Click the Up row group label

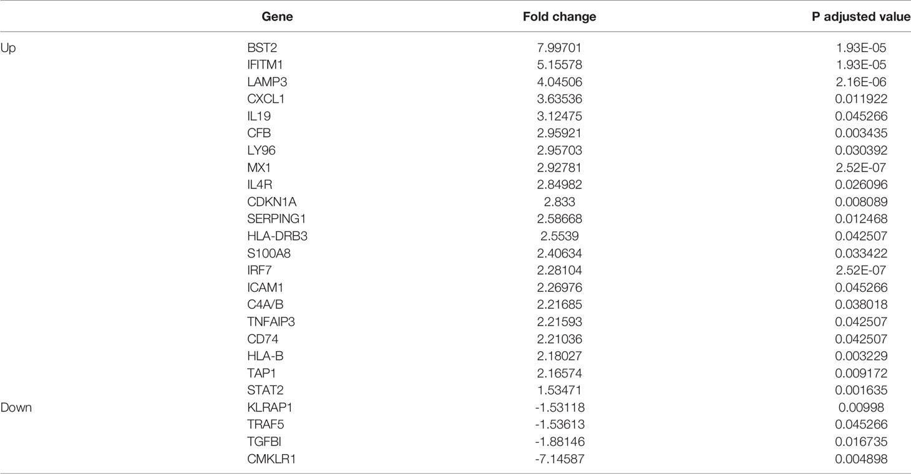7,48
